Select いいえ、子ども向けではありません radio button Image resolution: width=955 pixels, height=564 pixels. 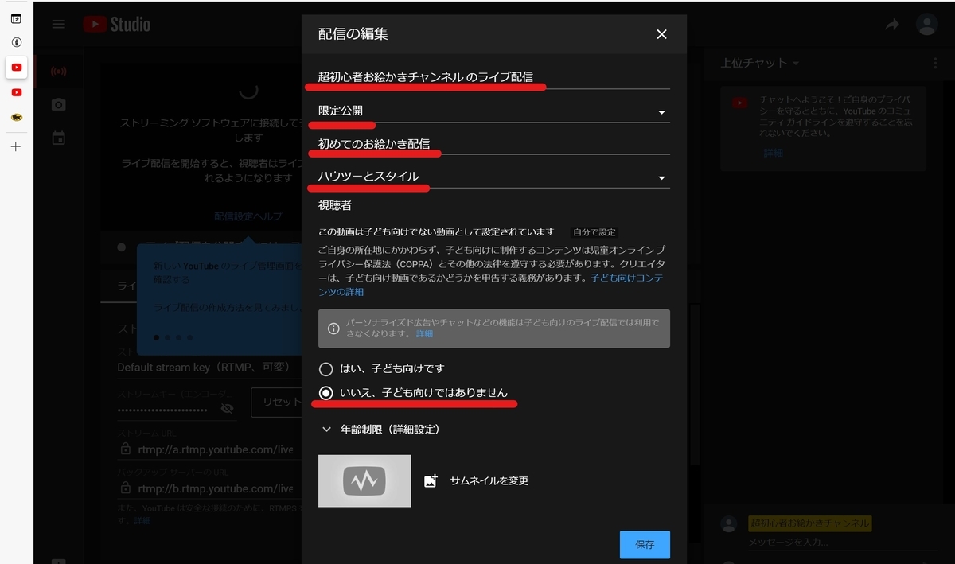click(325, 393)
